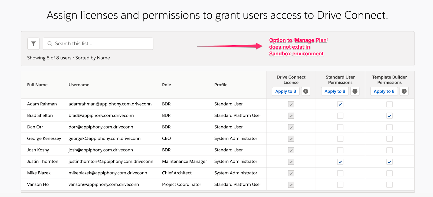Screen dimensions: 433x197
Task: Click Vanson Ho's Standard Platform User profile
Action: point(238,185)
